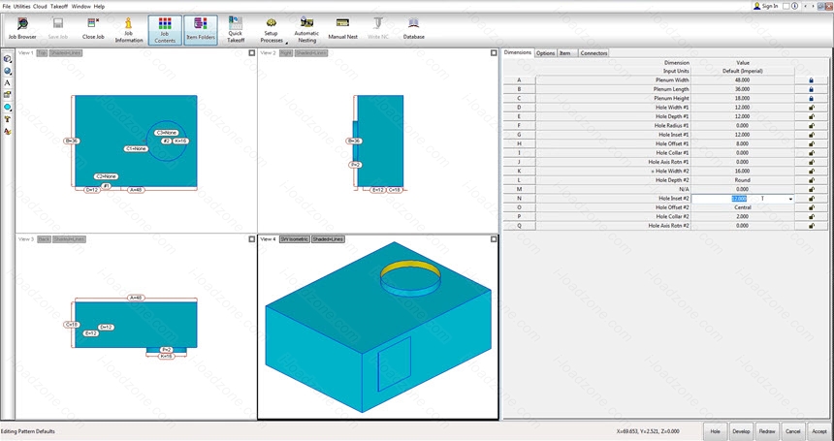This screenshot has width=834, height=441.
Task: Select the Hole Width #2 value 16.000
Action: click(743, 172)
